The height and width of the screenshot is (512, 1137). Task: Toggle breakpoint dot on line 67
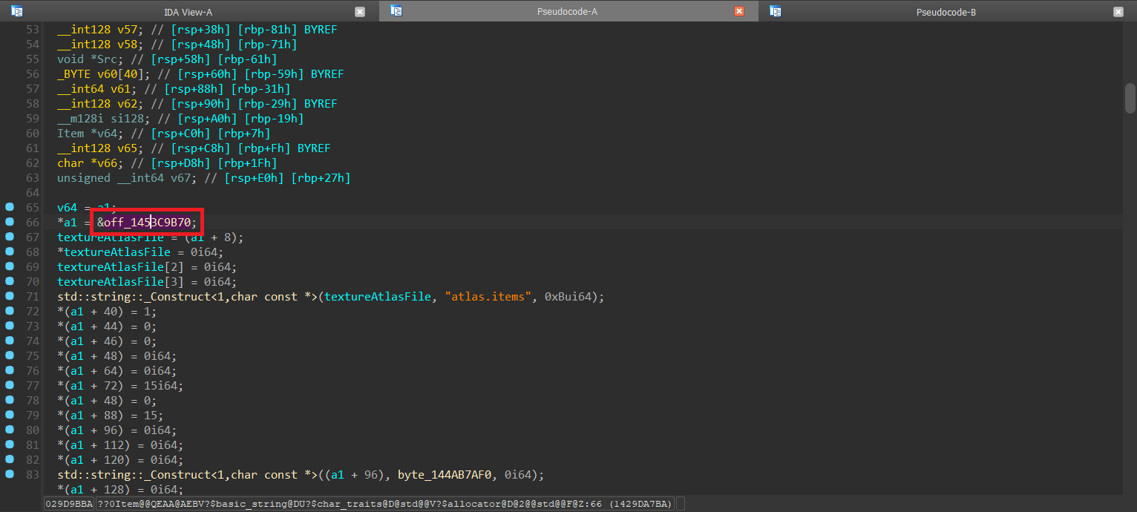10,237
